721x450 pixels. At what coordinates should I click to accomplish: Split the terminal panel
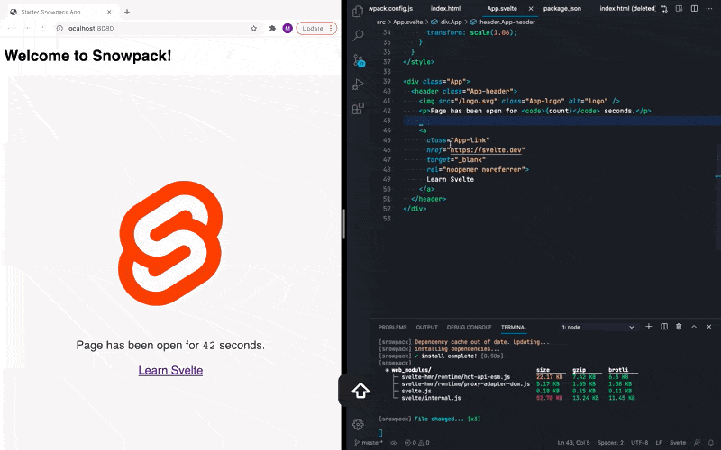[663, 327]
